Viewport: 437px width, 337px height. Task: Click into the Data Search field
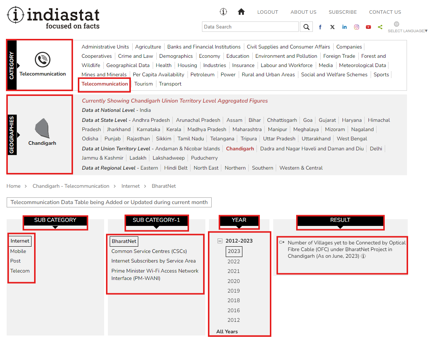click(250, 27)
